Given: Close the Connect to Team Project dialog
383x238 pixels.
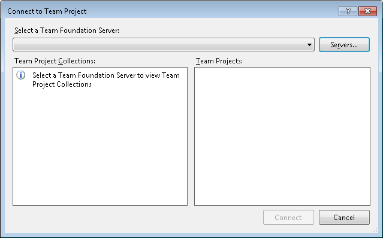Looking at the screenshot, I should point(367,11).
